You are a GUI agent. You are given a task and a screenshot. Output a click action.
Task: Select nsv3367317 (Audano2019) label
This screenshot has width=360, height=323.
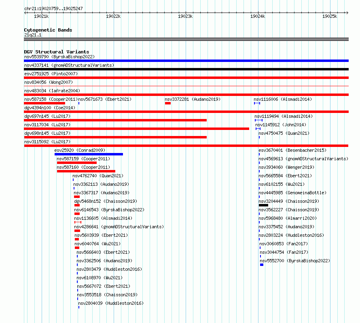[x=102, y=193]
